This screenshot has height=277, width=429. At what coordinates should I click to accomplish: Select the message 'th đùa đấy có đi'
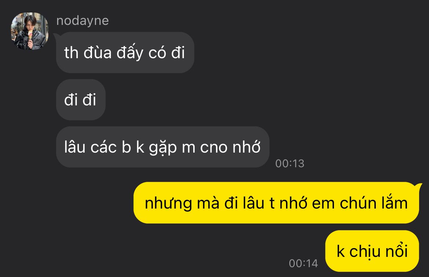point(125,52)
